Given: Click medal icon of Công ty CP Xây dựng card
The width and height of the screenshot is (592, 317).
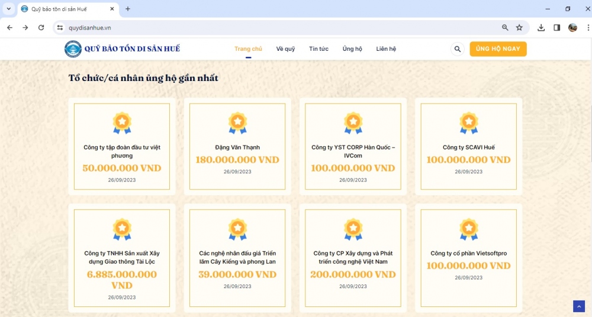Looking at the screenshot, I should pyautogui.click(x=353, y=229).
